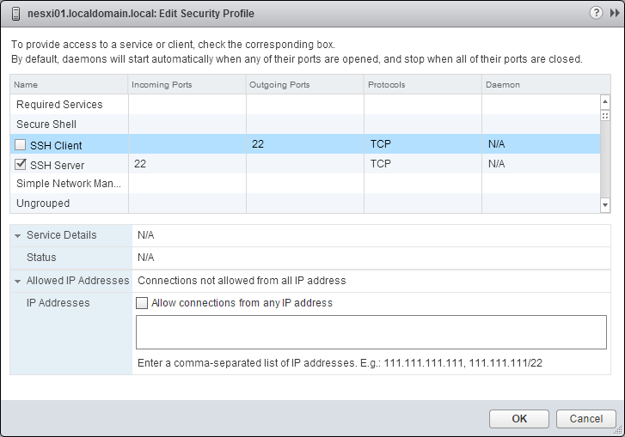Select the Required Services group row

coord(59,105)
